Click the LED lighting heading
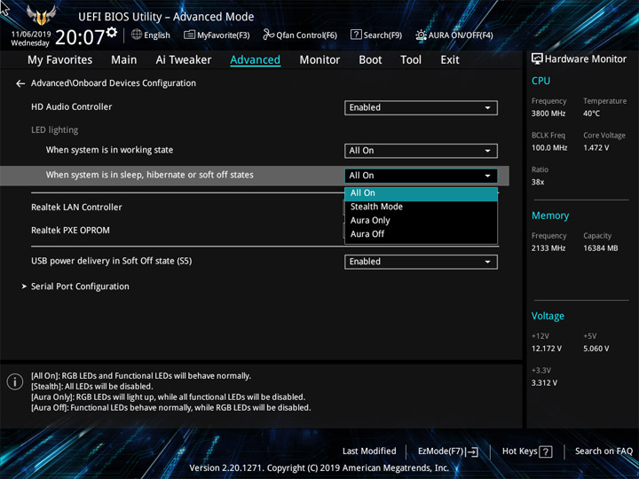The height and width of the screenshot is (479, 639). pos(55,130)
